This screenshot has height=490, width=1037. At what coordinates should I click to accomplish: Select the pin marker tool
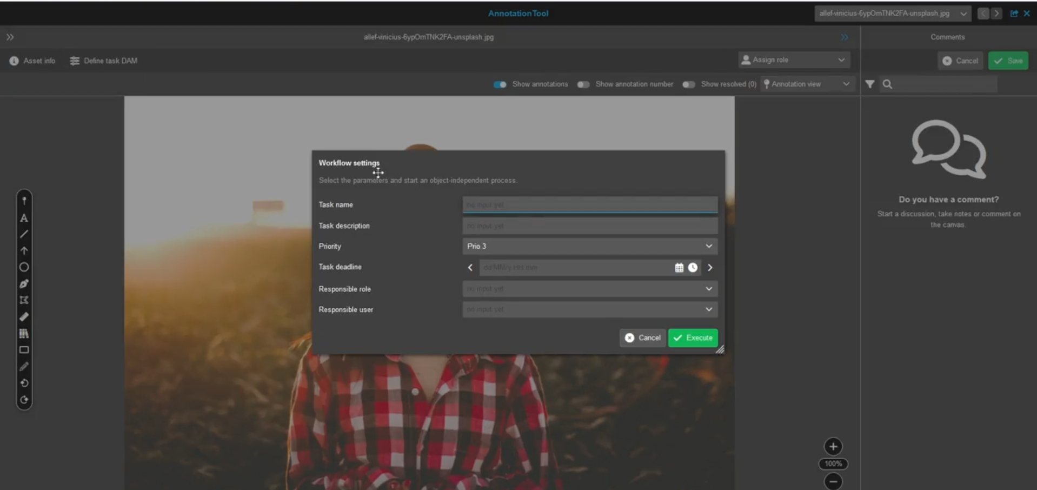coord(24,201)
